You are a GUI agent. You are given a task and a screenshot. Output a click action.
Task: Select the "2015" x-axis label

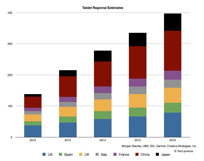click(138, 140)
